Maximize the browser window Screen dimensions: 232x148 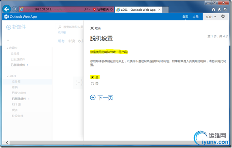click(215, 3)
